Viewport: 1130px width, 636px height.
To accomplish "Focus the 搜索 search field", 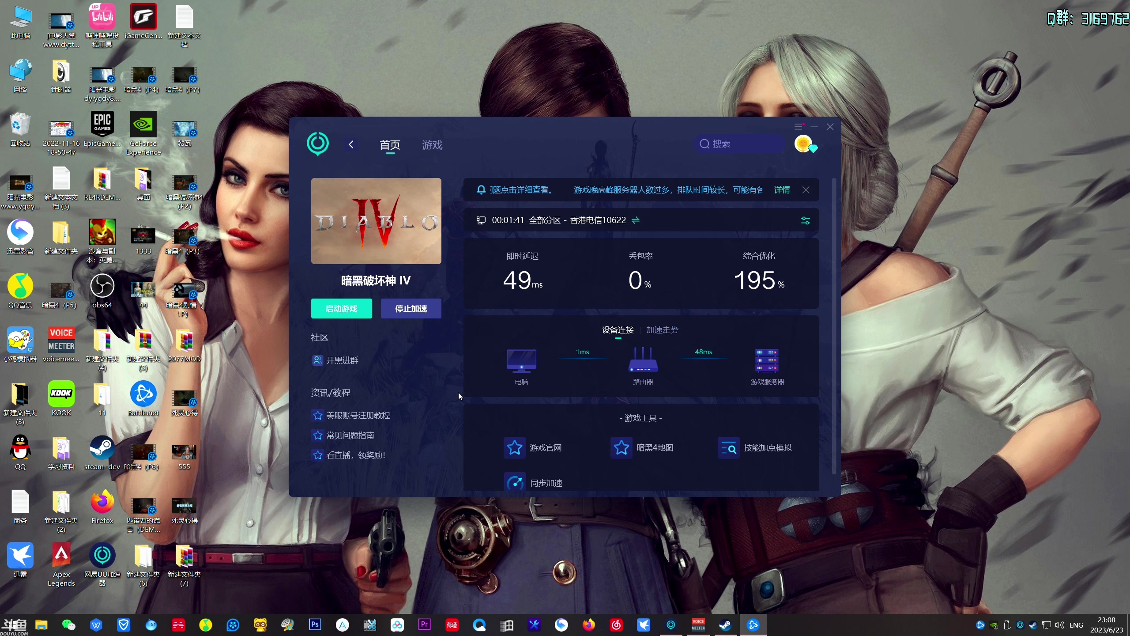I will tap(740, 144).
